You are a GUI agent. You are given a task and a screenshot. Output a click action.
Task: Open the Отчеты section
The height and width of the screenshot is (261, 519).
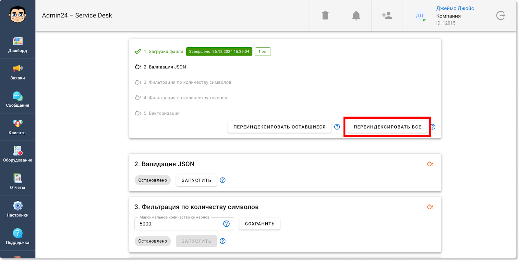pyautogui.click(x=18, y=182)
